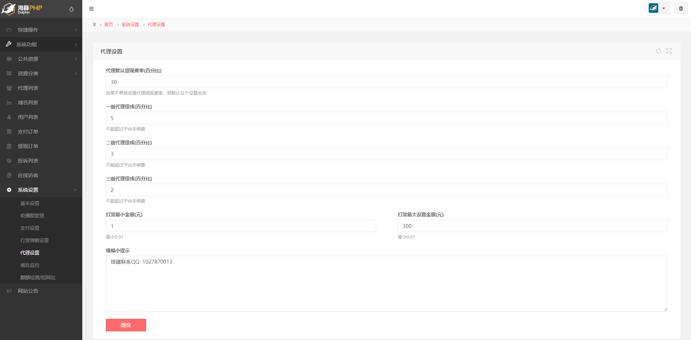691x340 pixels.
Task: Collapse the 系统设置 sidebar section
Action: tap(41, 190)
